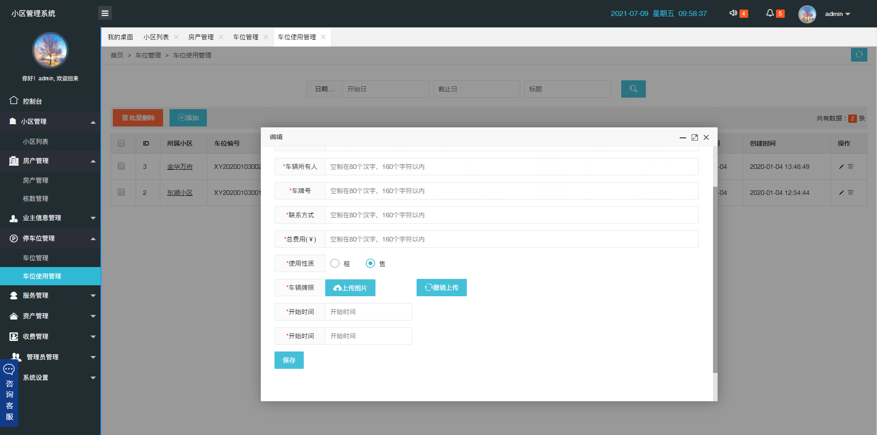Image resolution: width=877 pixels, height=435 pixels.
Task: Click the trash delete icon for row 2
Action: click(x=851, y=193)
